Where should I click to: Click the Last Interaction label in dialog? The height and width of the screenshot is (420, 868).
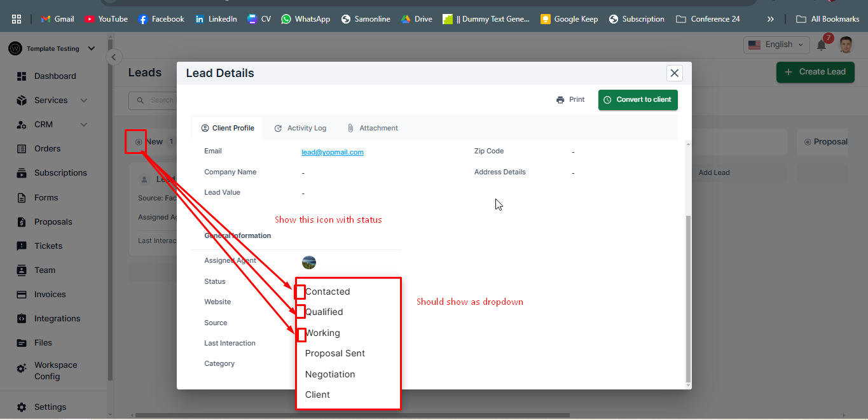coord(230,343)
